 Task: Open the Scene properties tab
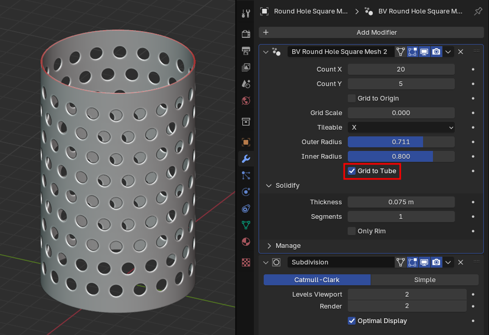[246, 84]
